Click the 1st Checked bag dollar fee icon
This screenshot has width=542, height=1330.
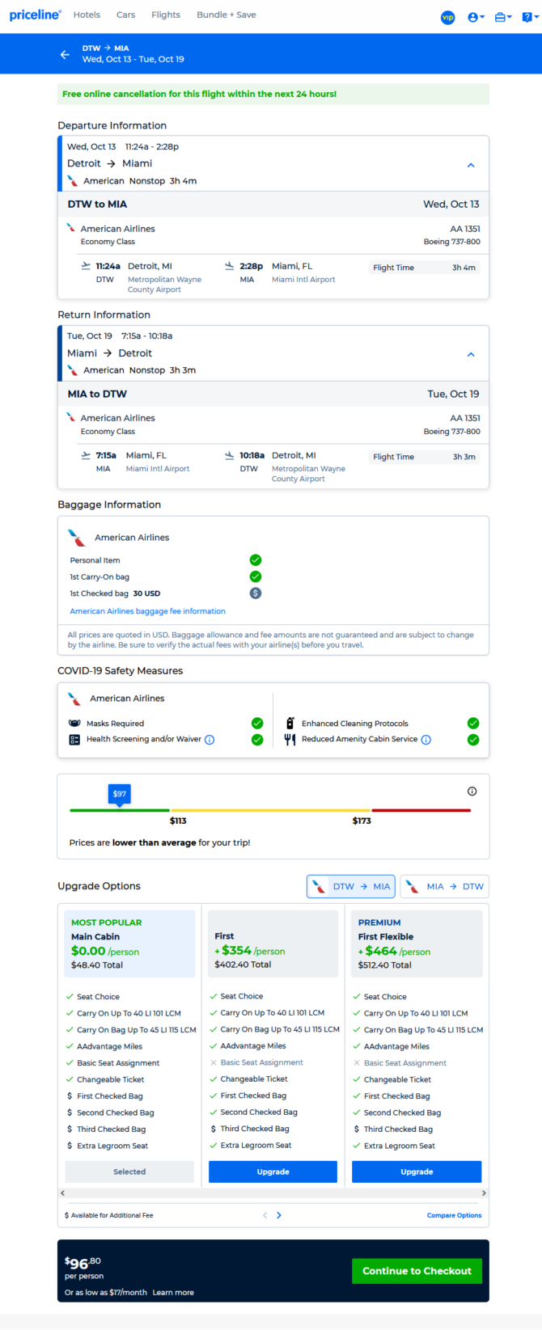(x=256, y=593)
